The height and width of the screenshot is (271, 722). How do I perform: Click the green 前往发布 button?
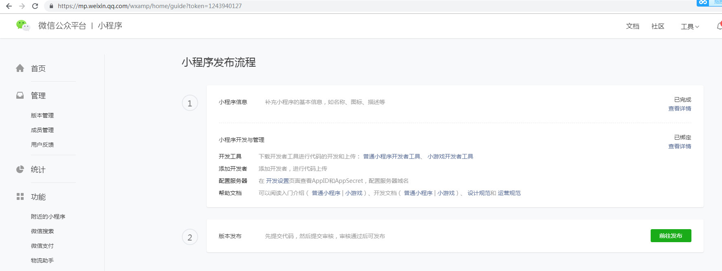pos(671,236)
